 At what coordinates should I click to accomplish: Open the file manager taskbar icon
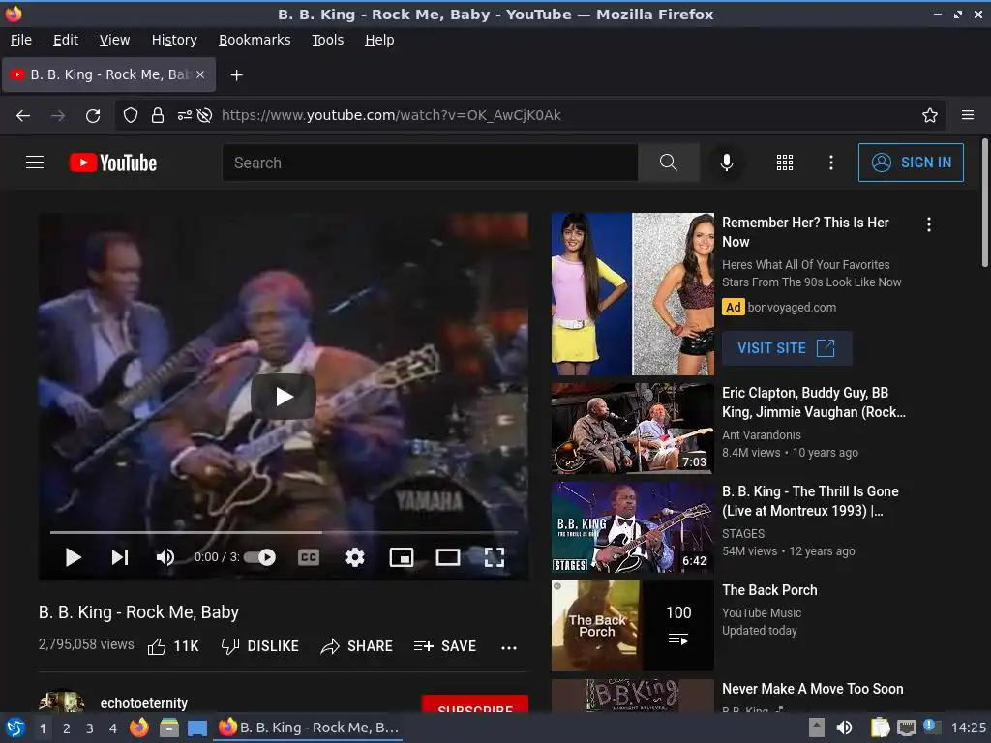(x=168, y=728)
